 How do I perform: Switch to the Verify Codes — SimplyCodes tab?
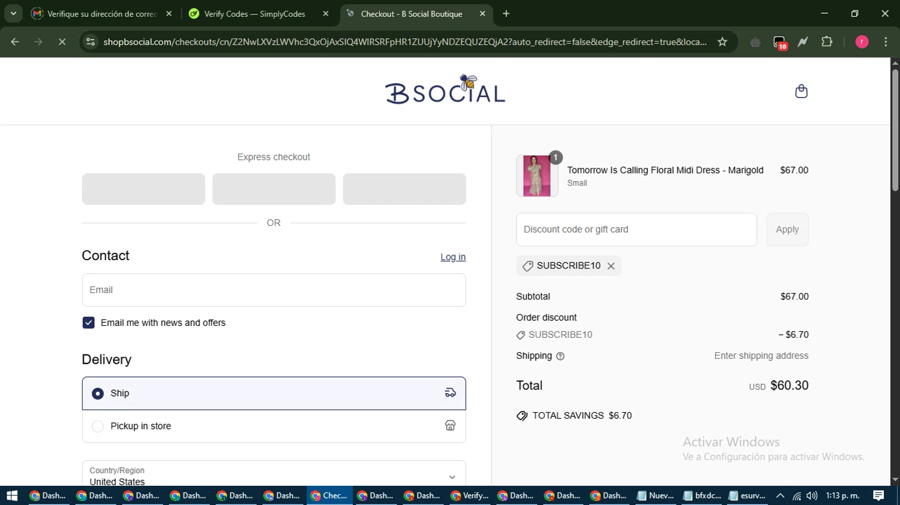point(258,14)
